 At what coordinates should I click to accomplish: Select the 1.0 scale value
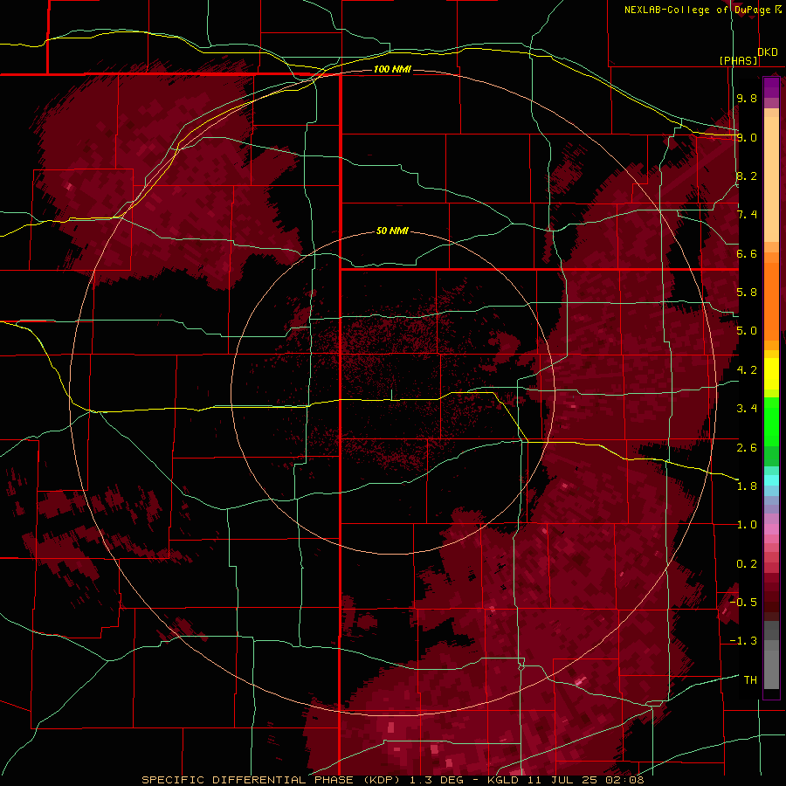(747, 525)
